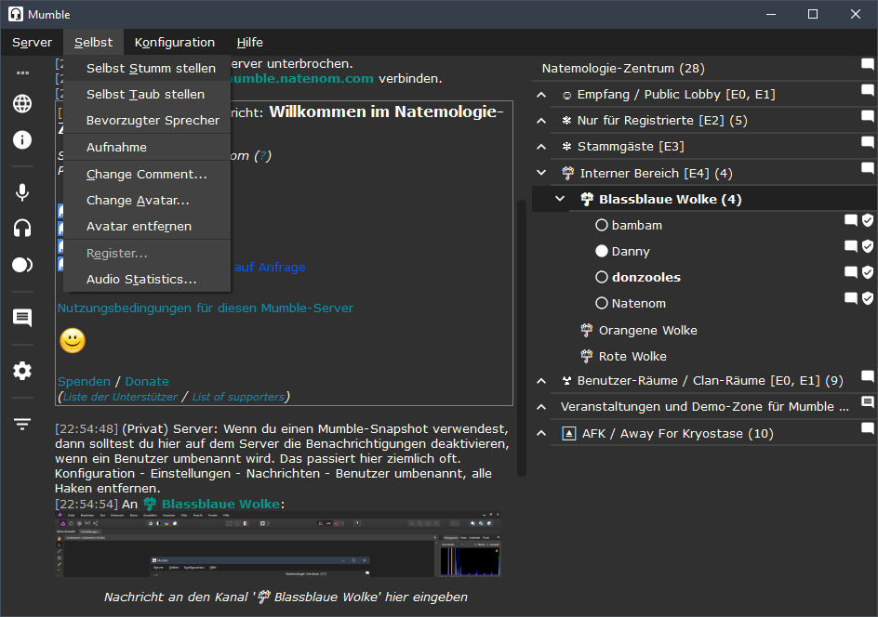Open Liste der Unterstützer link
The image size is (878, 617).
[x=120, y=397]
